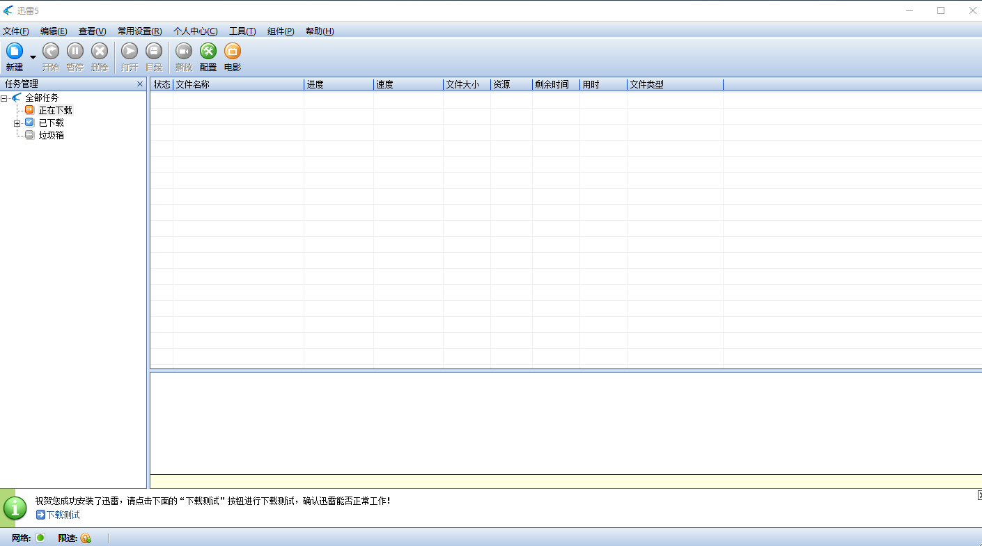Sort by the 文件名称 column header

click(237, 85)
